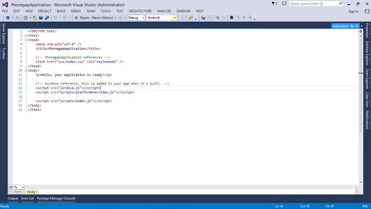Screen dimensions: 371x209
Task: Click the Navigate Backward toolbar icon
Action: [x=8, y=18]
